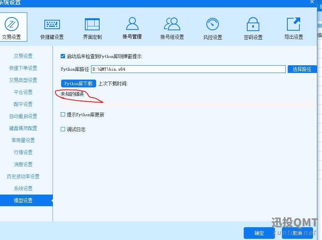
Task: Click the 选择路径 button
Action: coord(302,69)
